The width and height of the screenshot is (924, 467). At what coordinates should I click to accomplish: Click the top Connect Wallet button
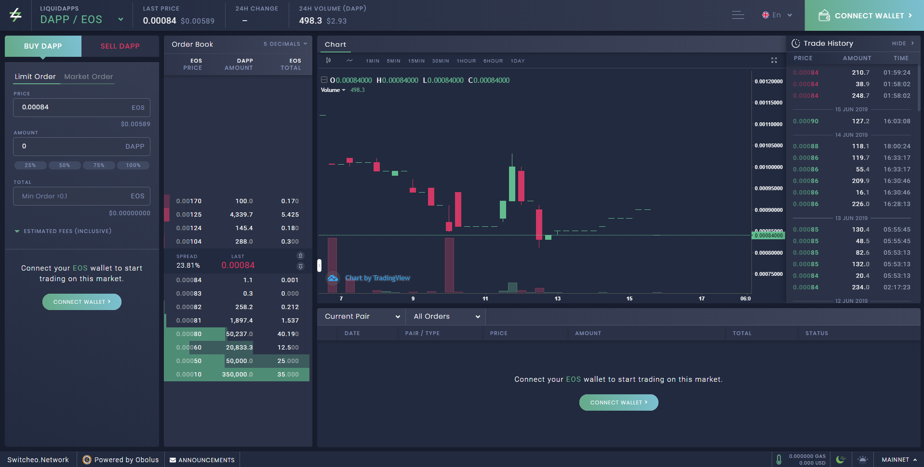click(x=864, y=15)
